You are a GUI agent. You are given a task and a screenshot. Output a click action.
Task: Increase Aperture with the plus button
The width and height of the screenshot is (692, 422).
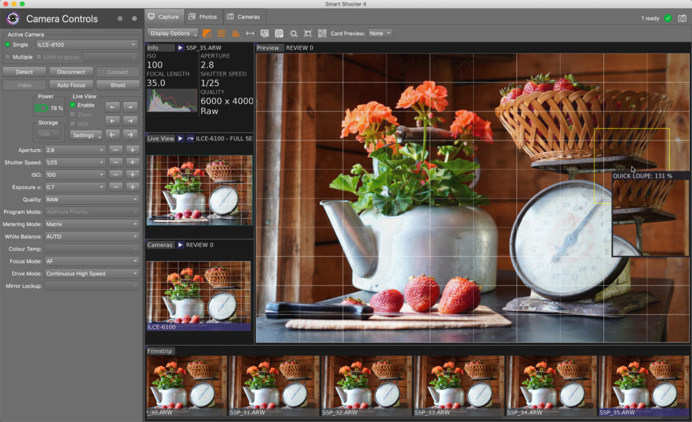(132, 150)
